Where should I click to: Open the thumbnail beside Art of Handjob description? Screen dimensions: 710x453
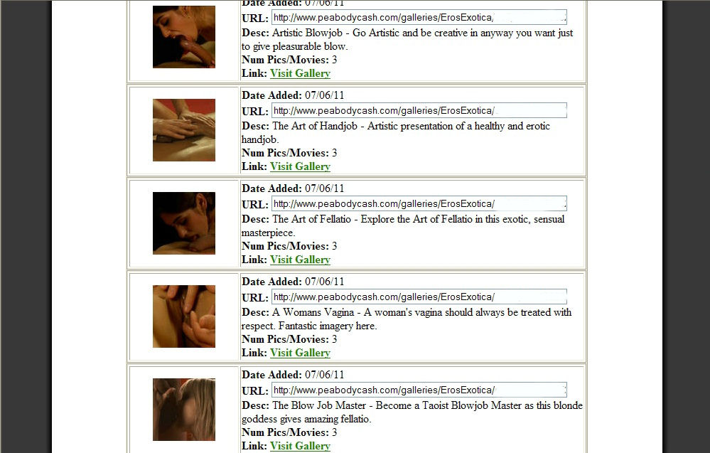184,130
